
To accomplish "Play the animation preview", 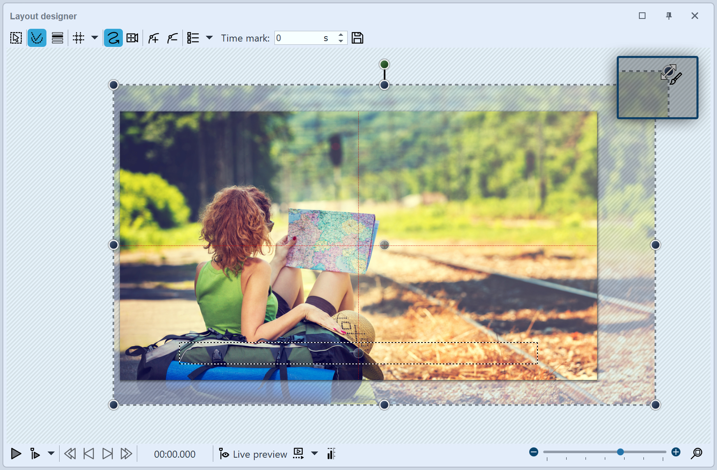I will [16, 454].
